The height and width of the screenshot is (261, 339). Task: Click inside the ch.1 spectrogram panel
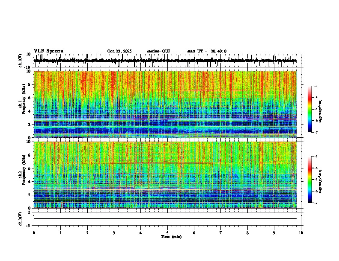tap(165, 104)
